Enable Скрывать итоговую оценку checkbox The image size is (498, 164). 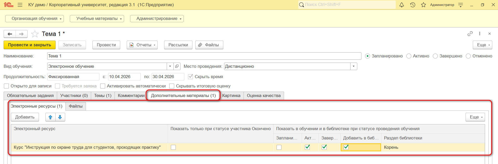tap(172, 86)
